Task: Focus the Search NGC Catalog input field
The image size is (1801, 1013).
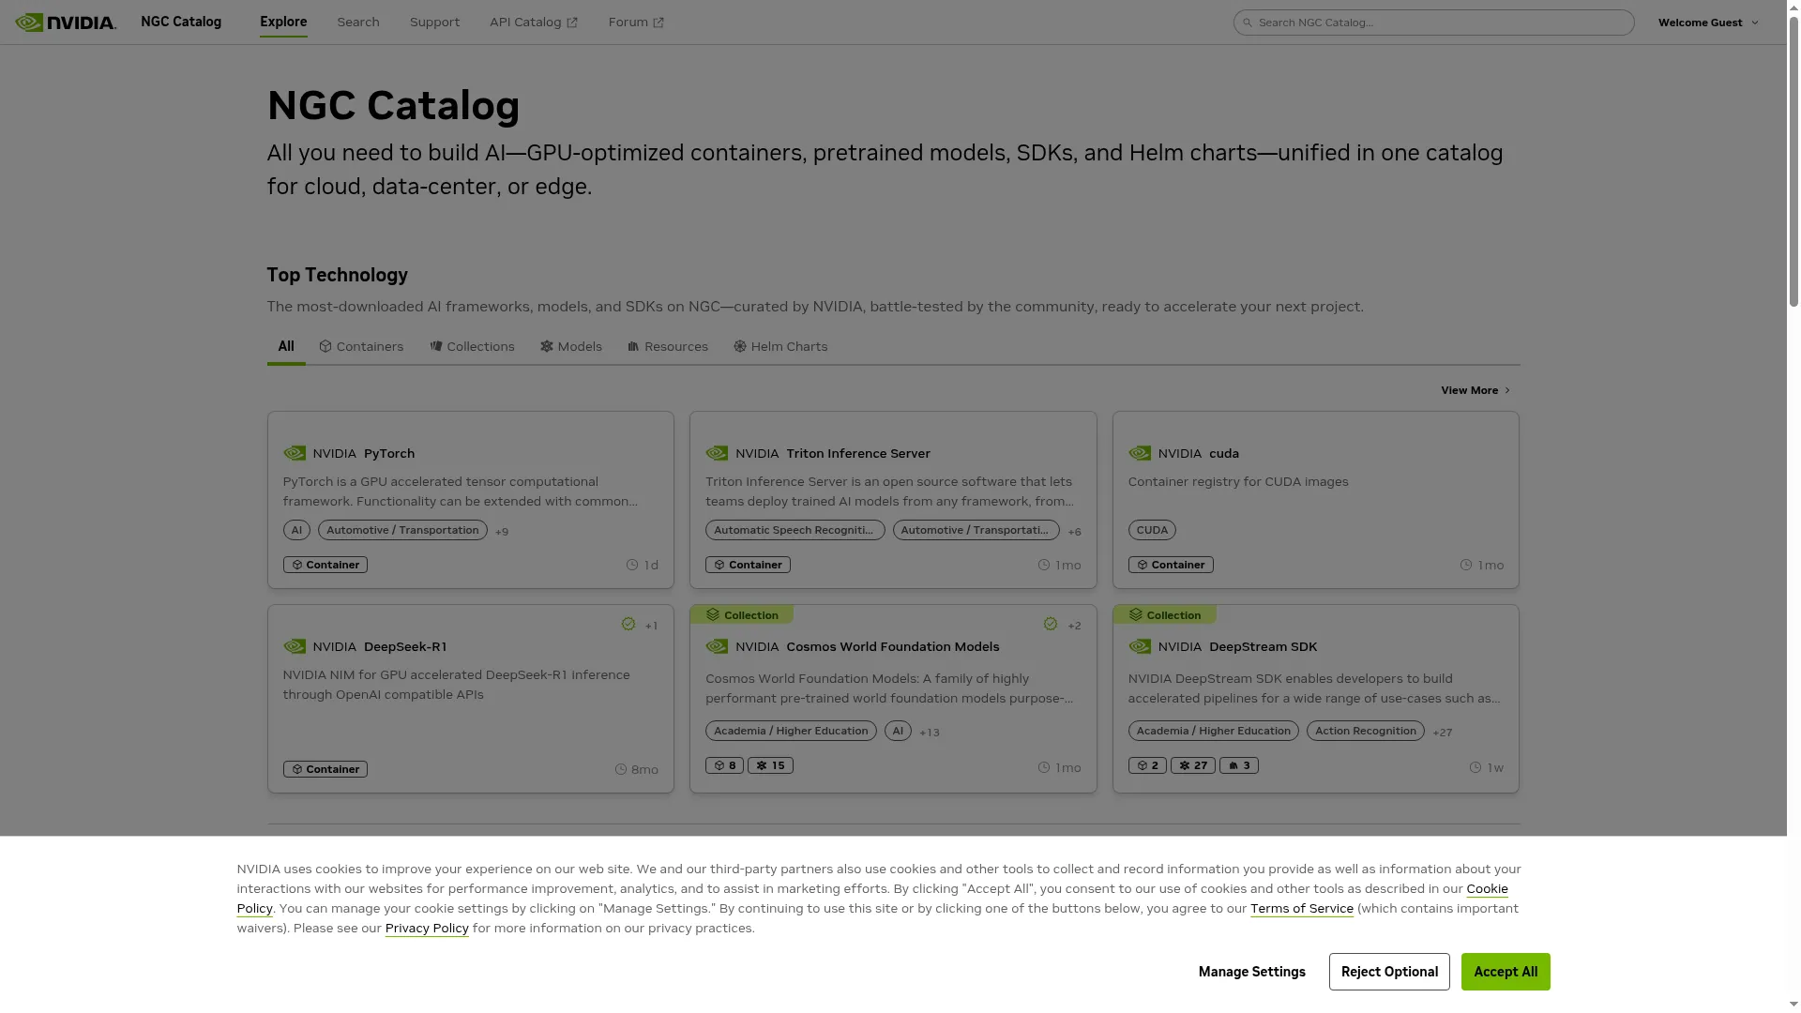Action: click(1433, 23)
